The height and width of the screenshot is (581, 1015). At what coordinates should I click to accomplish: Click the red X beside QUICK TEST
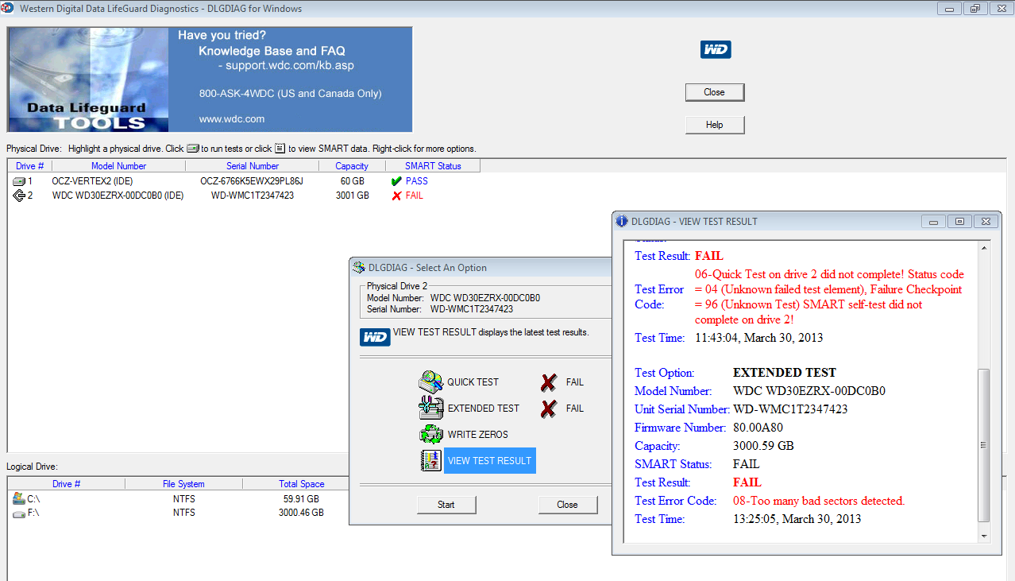tap(548, 382)
